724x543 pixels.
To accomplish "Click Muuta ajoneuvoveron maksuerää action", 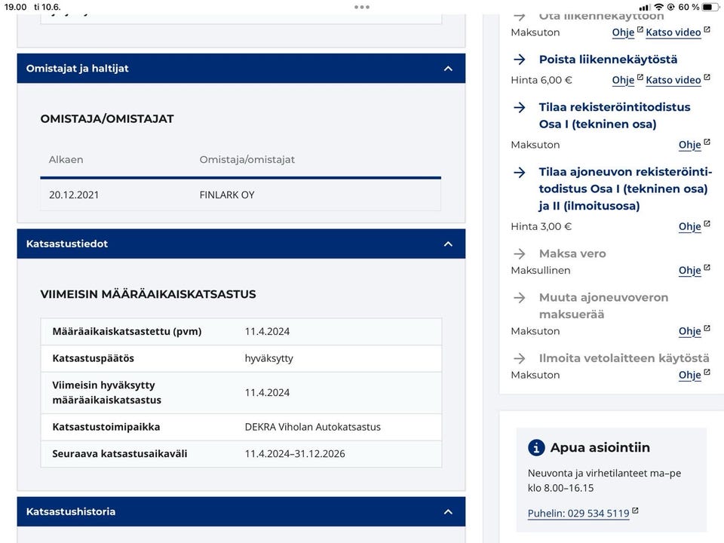I will (x=603, y=305).
